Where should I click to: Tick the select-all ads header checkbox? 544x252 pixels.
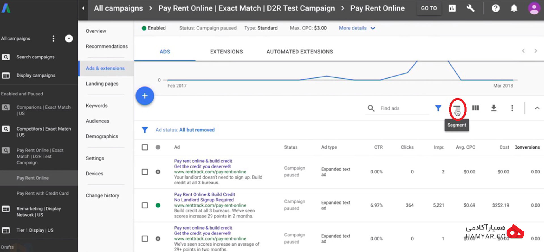[x=145, y=147]
